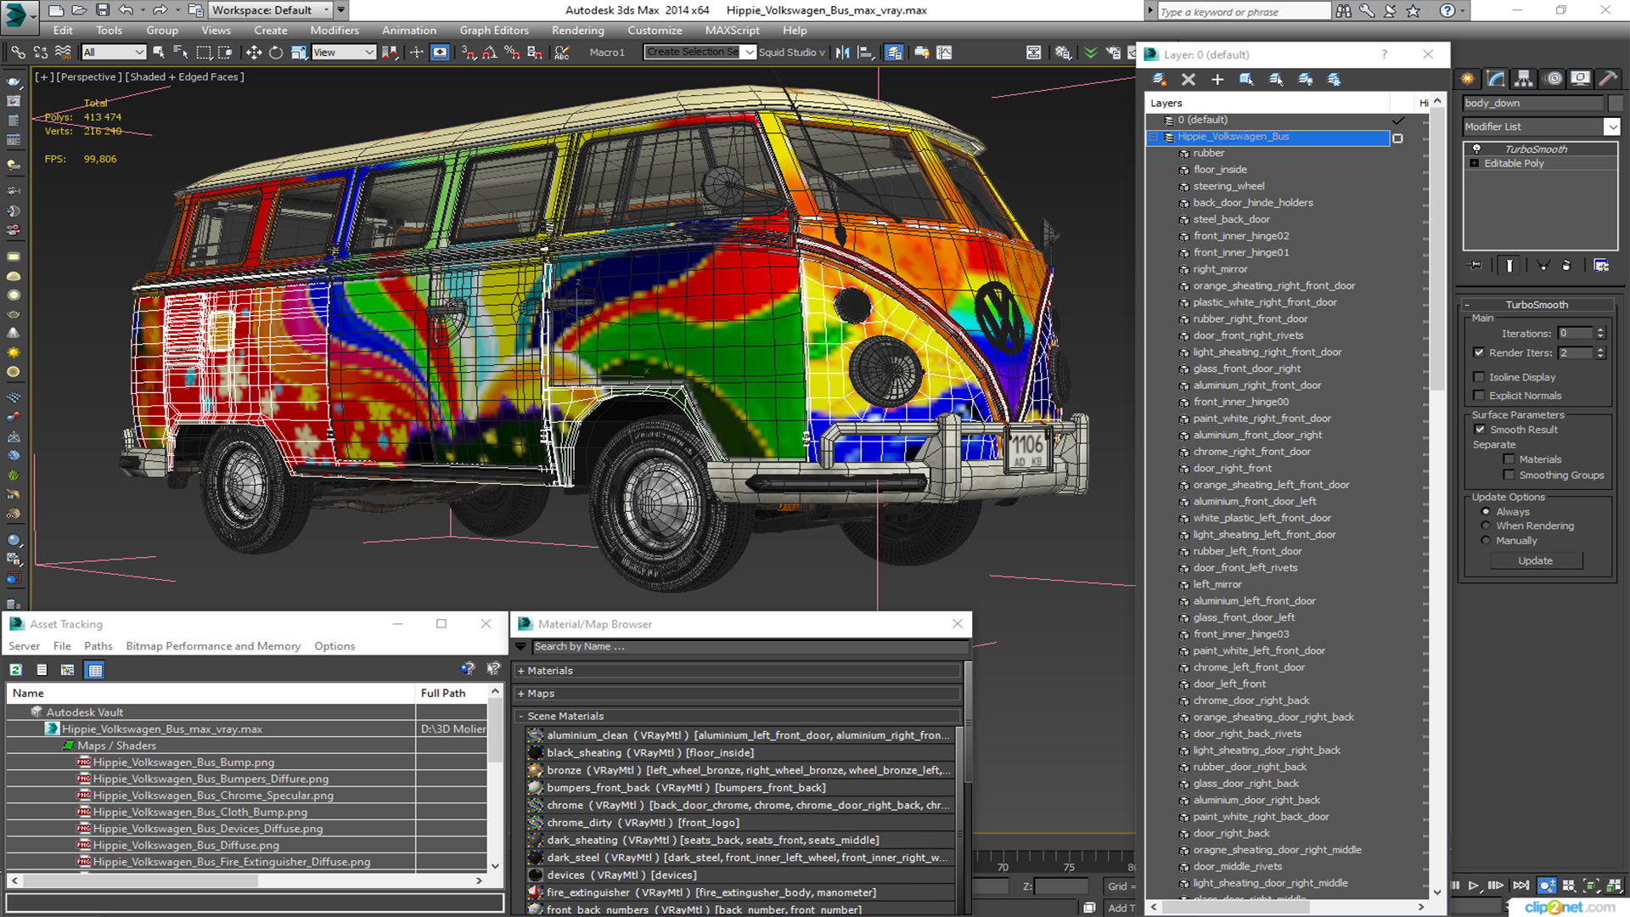Screen dimensions: 1630x917
Task: Open the Utilities hammer panel tab
Action: 1608,78
